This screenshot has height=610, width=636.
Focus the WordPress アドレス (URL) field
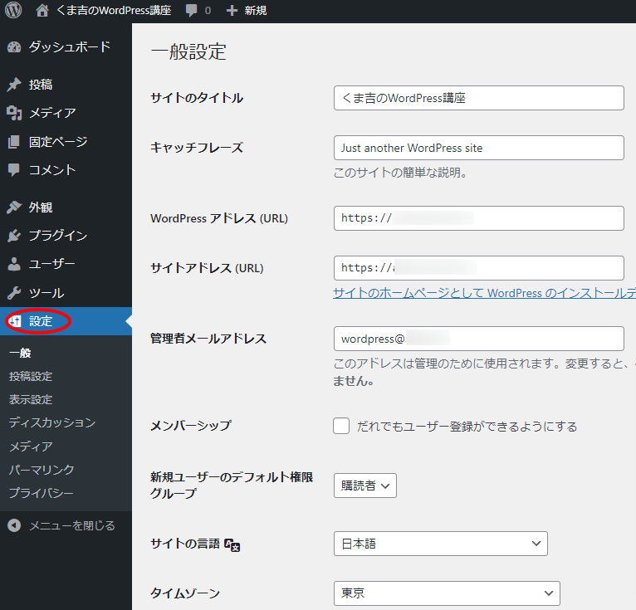coord(478,218)
